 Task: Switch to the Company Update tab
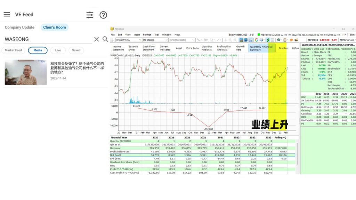click(19, 27)
